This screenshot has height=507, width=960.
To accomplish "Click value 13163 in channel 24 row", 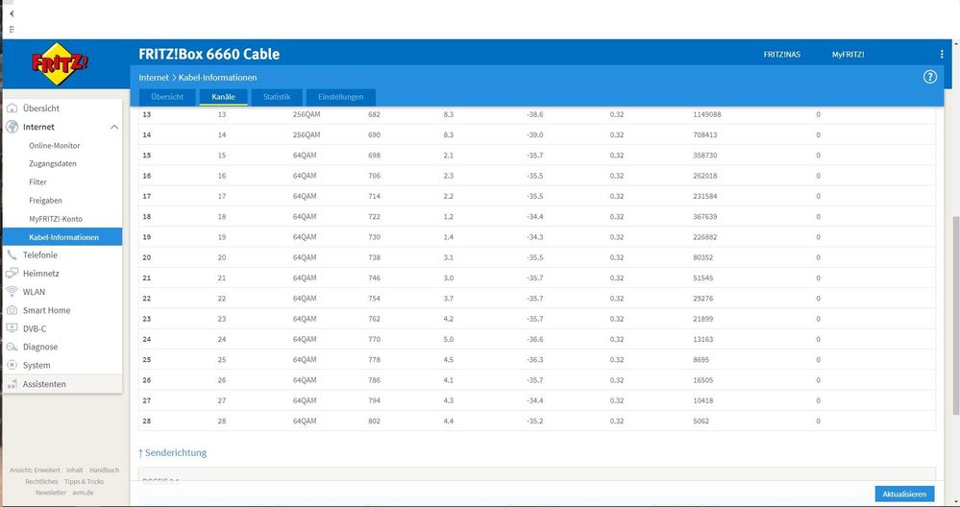I will (x=702, y=339).
